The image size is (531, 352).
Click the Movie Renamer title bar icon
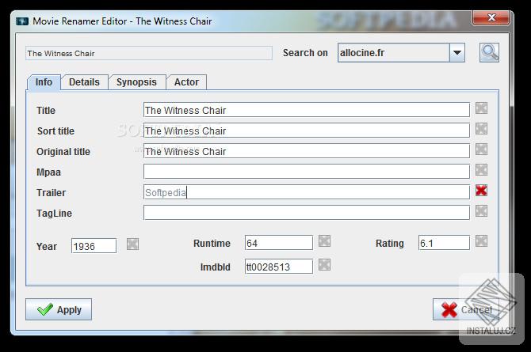[22, 21]
